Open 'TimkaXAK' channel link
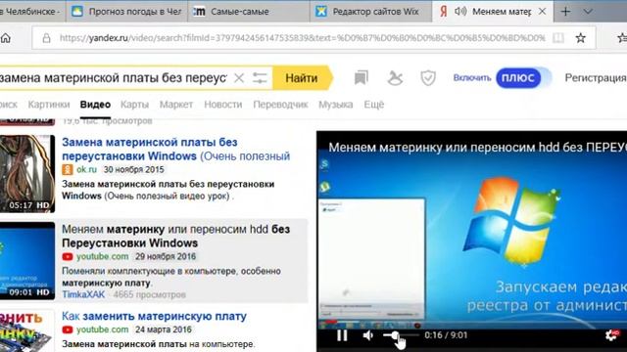Image resolution: width=627 pixels, height=352 pixels. [x=83, y=294]
